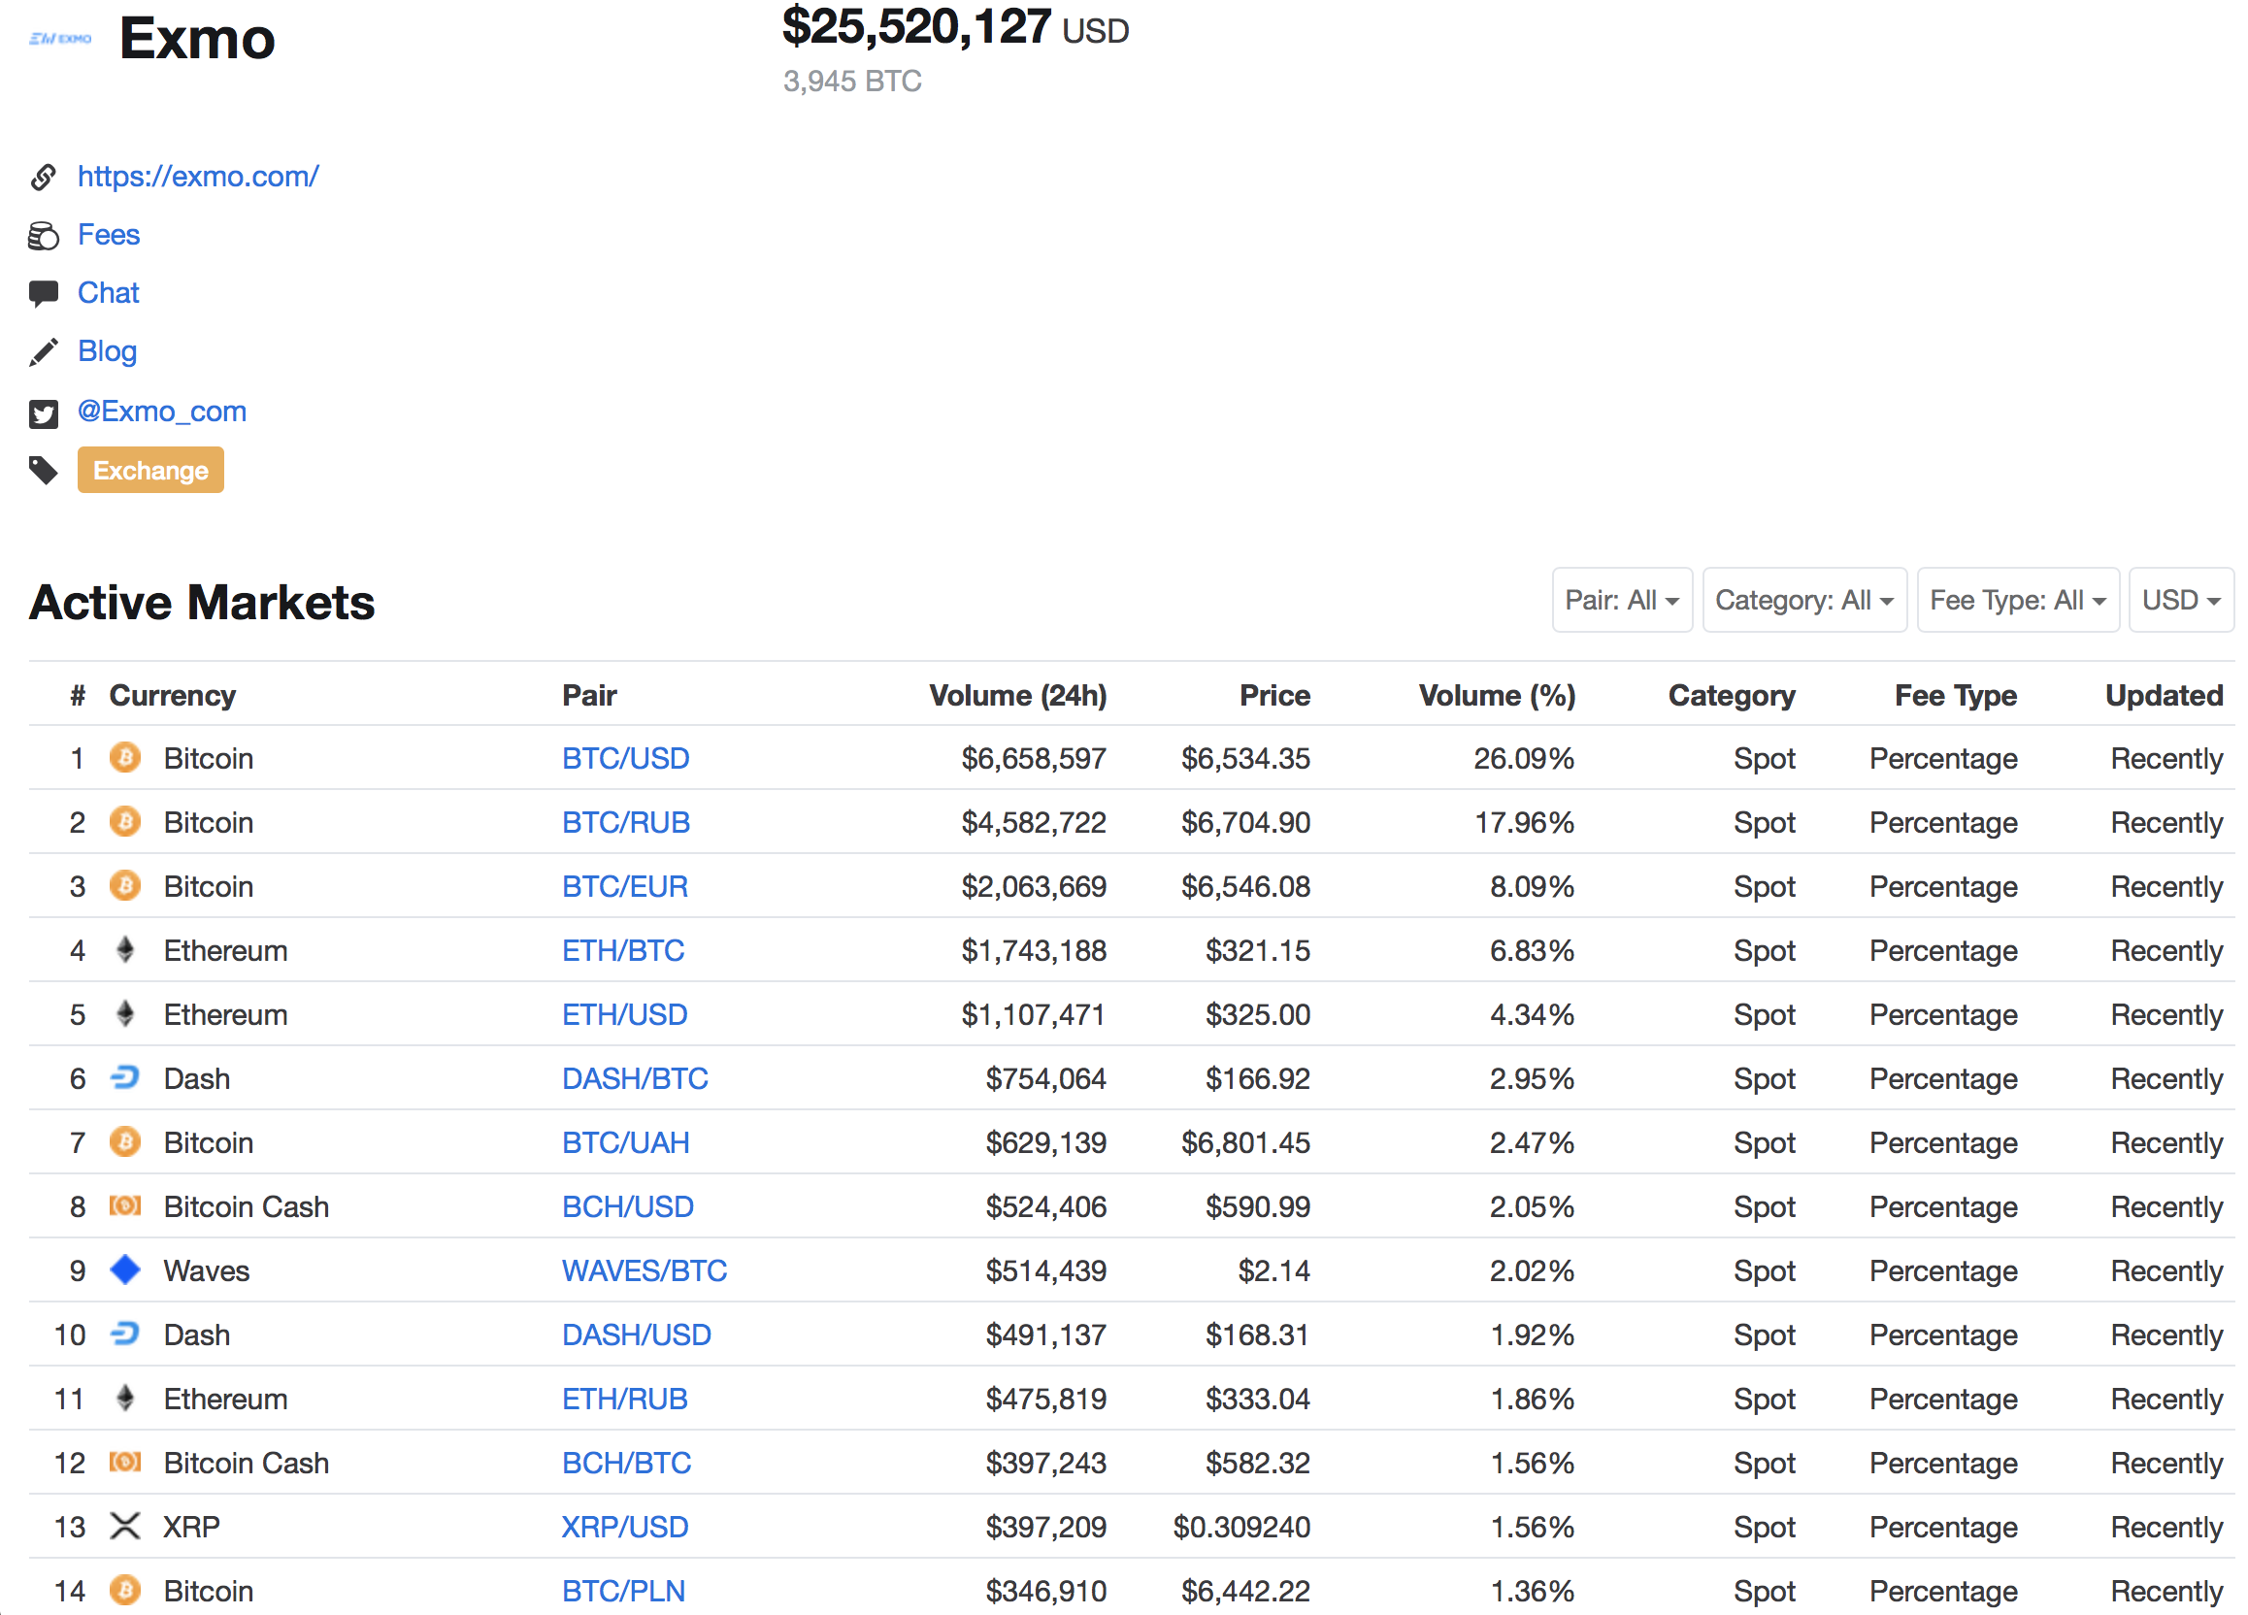The width and height of the screenshot is (2248, 1615).
Task: Open the USD currency dropdown
Action: click(x=2181, y=601)
